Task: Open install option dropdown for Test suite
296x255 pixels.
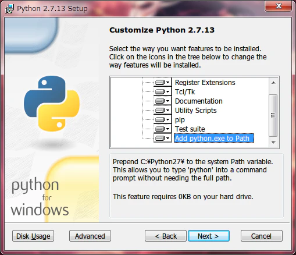Action: tap(163, 129)
